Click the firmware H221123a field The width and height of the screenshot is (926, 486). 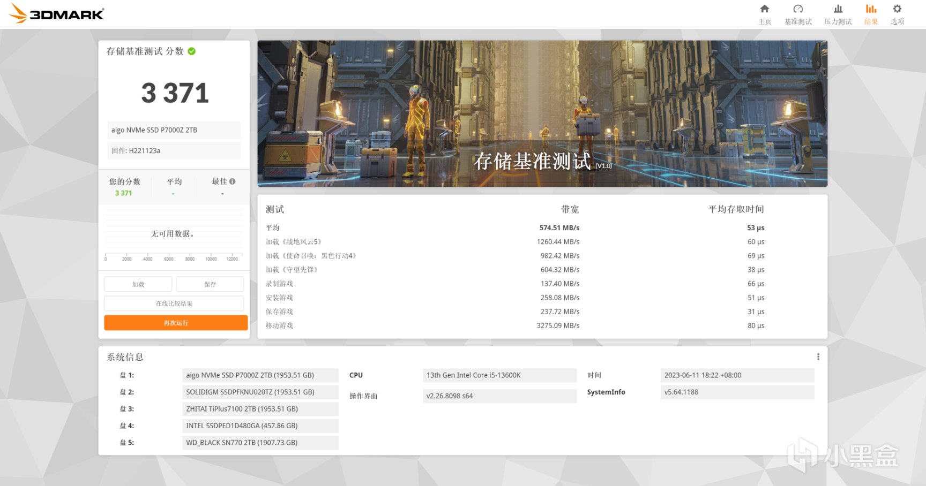(x=174, y=151)
